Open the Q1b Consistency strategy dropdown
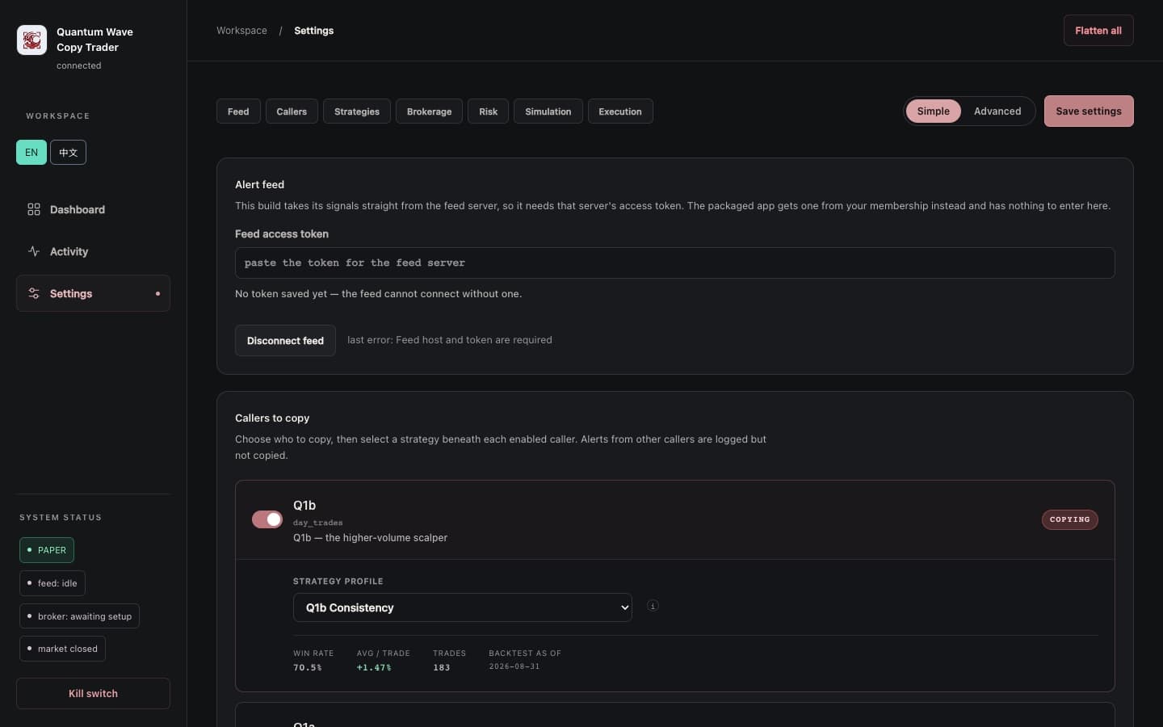This screenshot has width=1163, height=727. (462, 607)
